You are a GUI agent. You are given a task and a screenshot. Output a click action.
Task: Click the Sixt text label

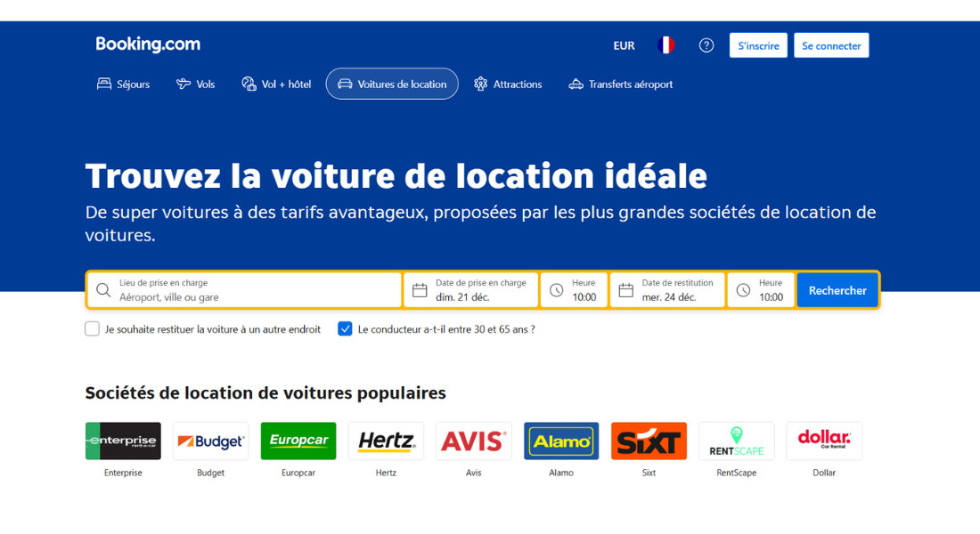coord(649,473)
